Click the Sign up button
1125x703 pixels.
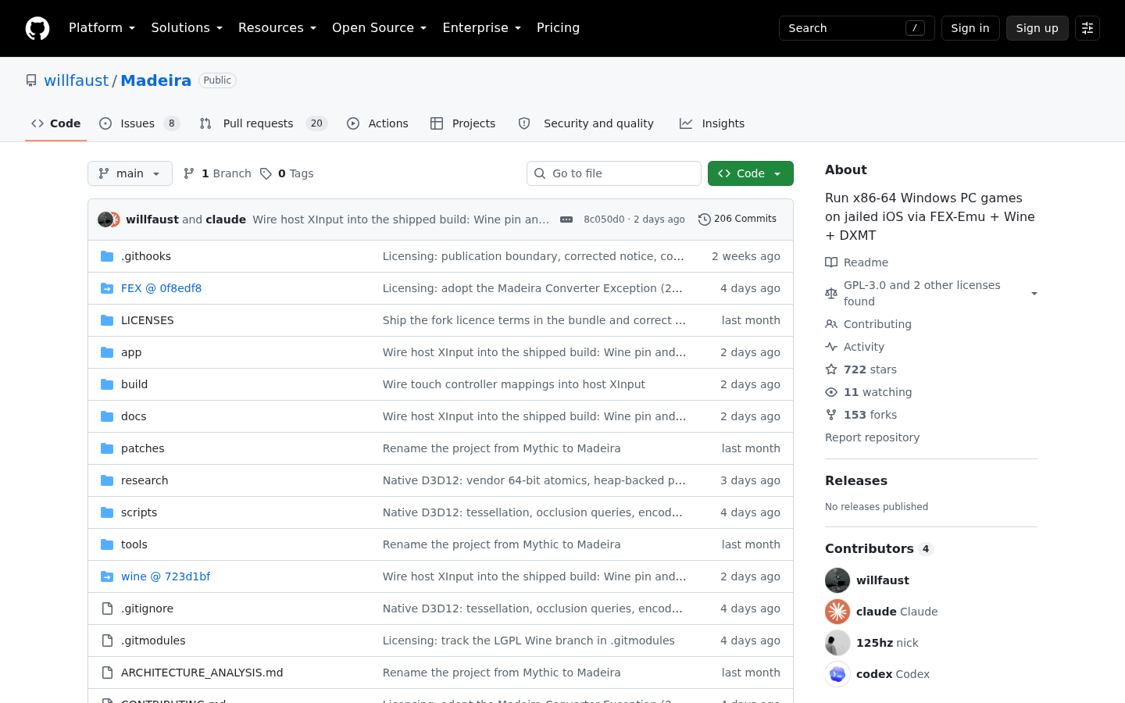pyautogui.click(x=1037, y=28)
